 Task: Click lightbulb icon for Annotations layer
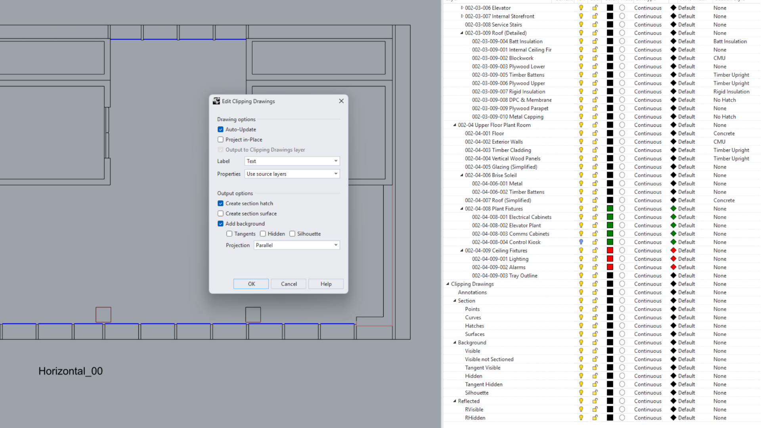[x=581, y=292]
